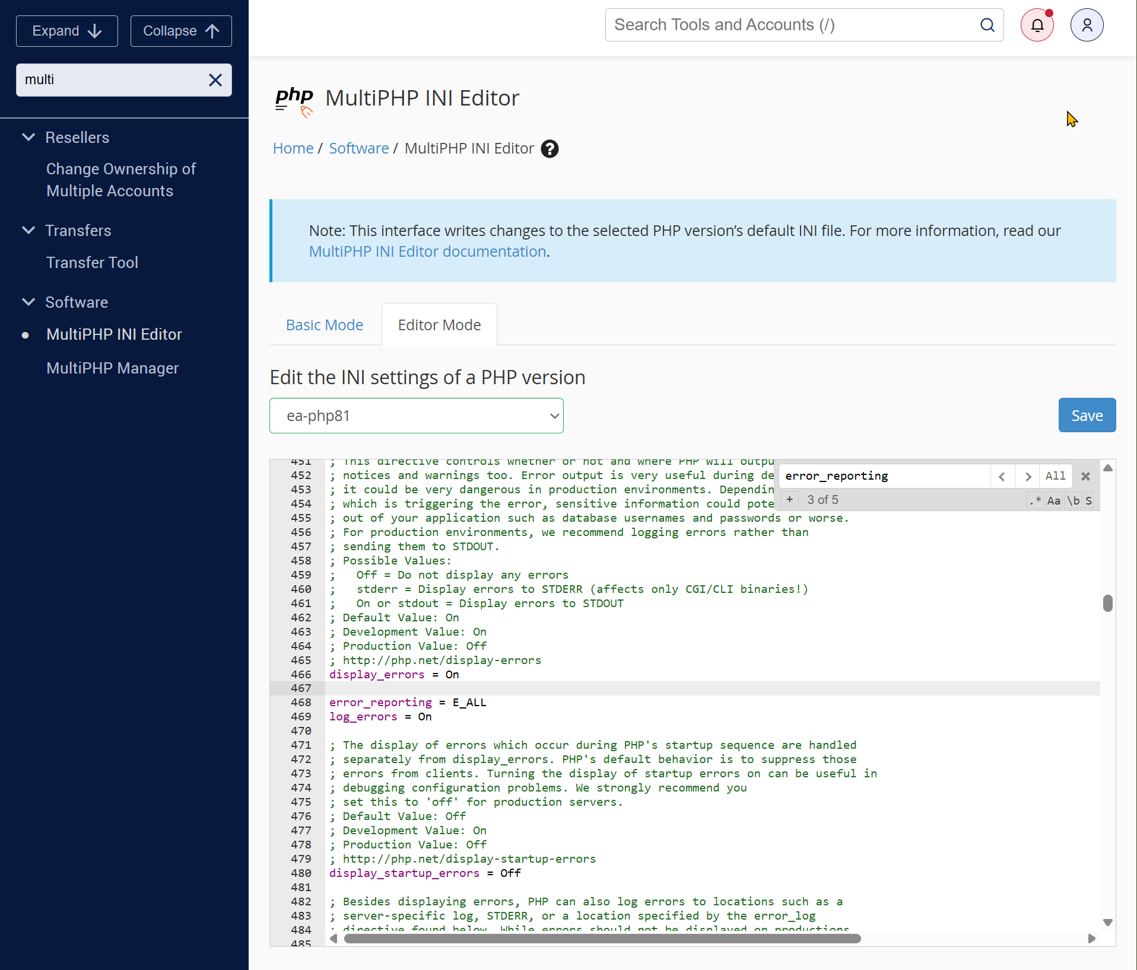Image resolution: width=1137 pixels, height=970 pixels.
Task: Click the horizontal scroll left arrow
Action: (x=334, y=939)
